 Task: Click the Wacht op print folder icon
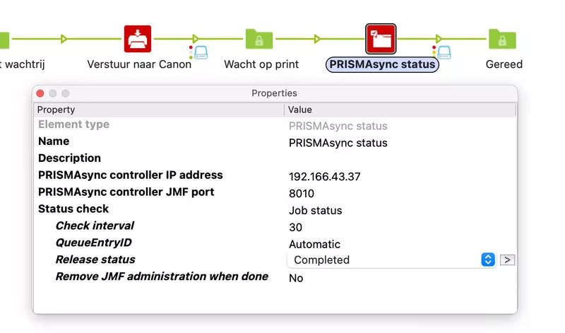[259, 39]
